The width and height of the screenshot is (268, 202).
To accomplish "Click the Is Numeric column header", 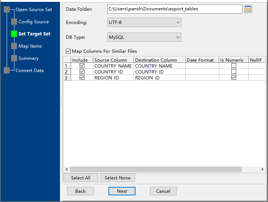I will [234, 60].
